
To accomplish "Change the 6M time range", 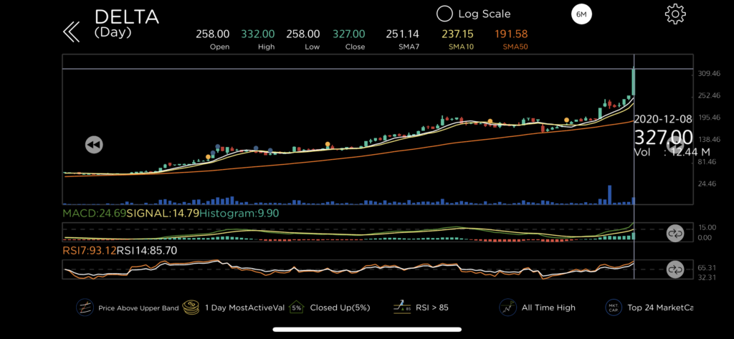I will [580, 14].
